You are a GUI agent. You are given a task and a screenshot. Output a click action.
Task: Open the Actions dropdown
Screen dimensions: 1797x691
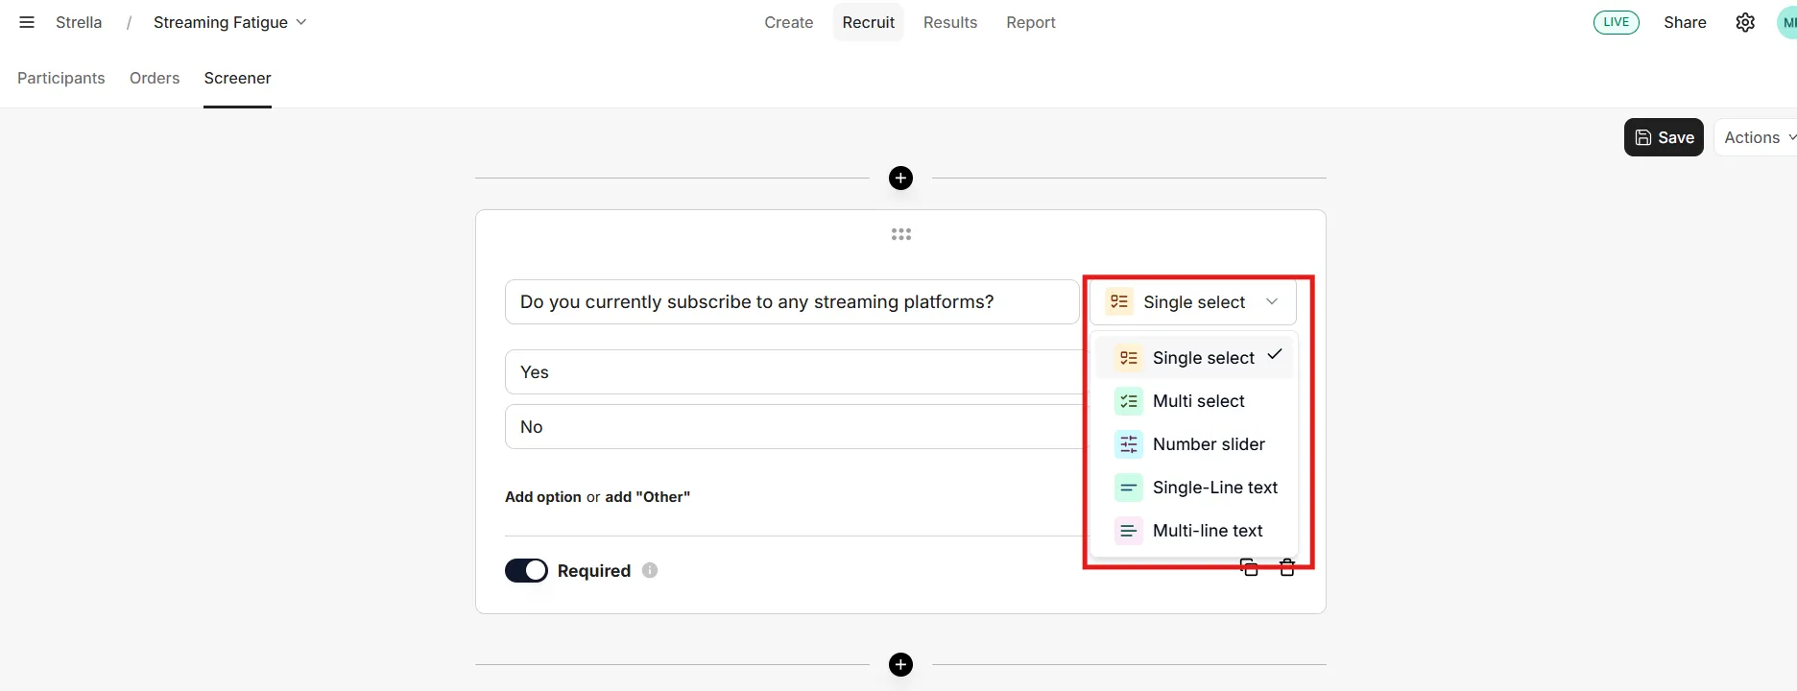[1759, 137]
